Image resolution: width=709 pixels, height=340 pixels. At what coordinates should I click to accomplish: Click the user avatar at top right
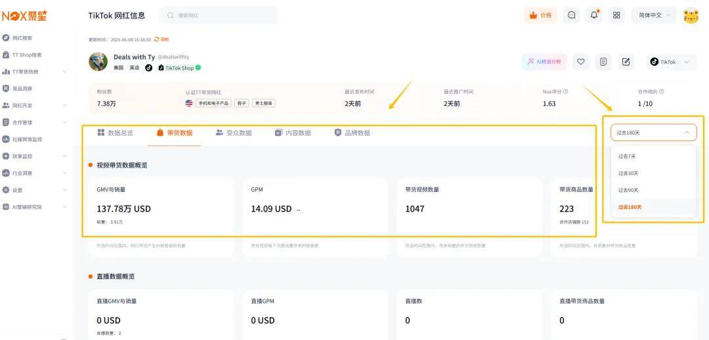coord(691,16)
